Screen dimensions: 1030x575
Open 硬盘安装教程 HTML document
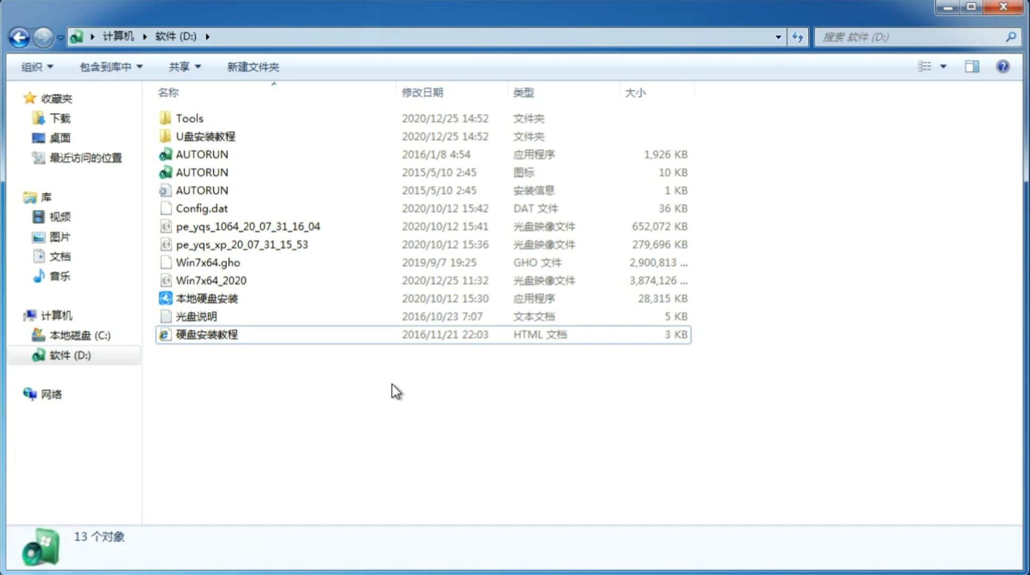[x=206, y=334]
